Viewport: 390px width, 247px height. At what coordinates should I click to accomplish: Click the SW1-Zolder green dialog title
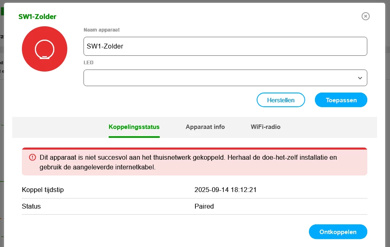tap(37, 17)
